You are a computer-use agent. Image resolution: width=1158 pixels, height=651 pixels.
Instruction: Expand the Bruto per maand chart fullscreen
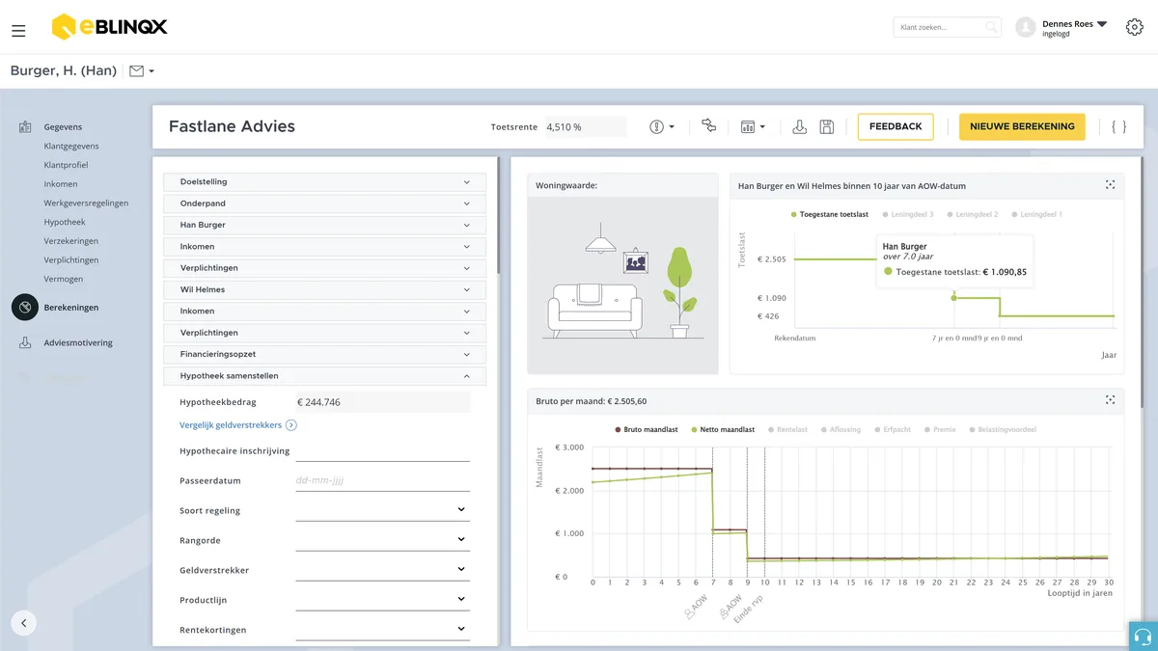click(1111, 400)
